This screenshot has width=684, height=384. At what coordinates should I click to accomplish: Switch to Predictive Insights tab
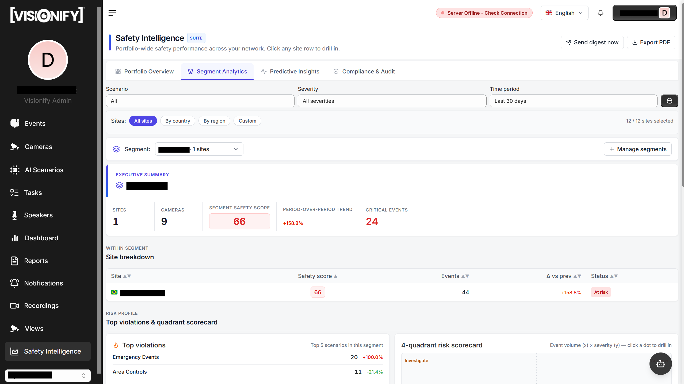(x=290, y=71)
